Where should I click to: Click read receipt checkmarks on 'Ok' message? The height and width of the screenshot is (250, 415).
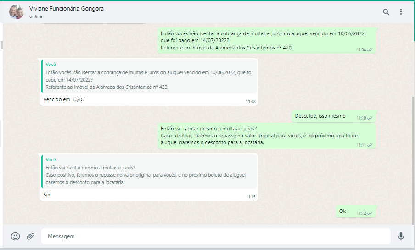coord(370,213)
